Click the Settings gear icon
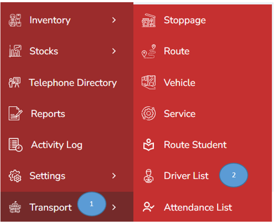 pyautogui.click(x=15, y=176)
